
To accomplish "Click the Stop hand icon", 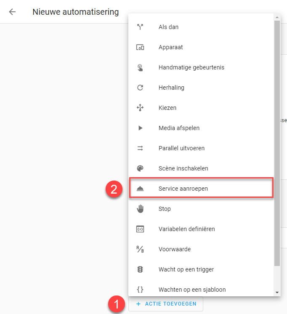I will [140, 209].
